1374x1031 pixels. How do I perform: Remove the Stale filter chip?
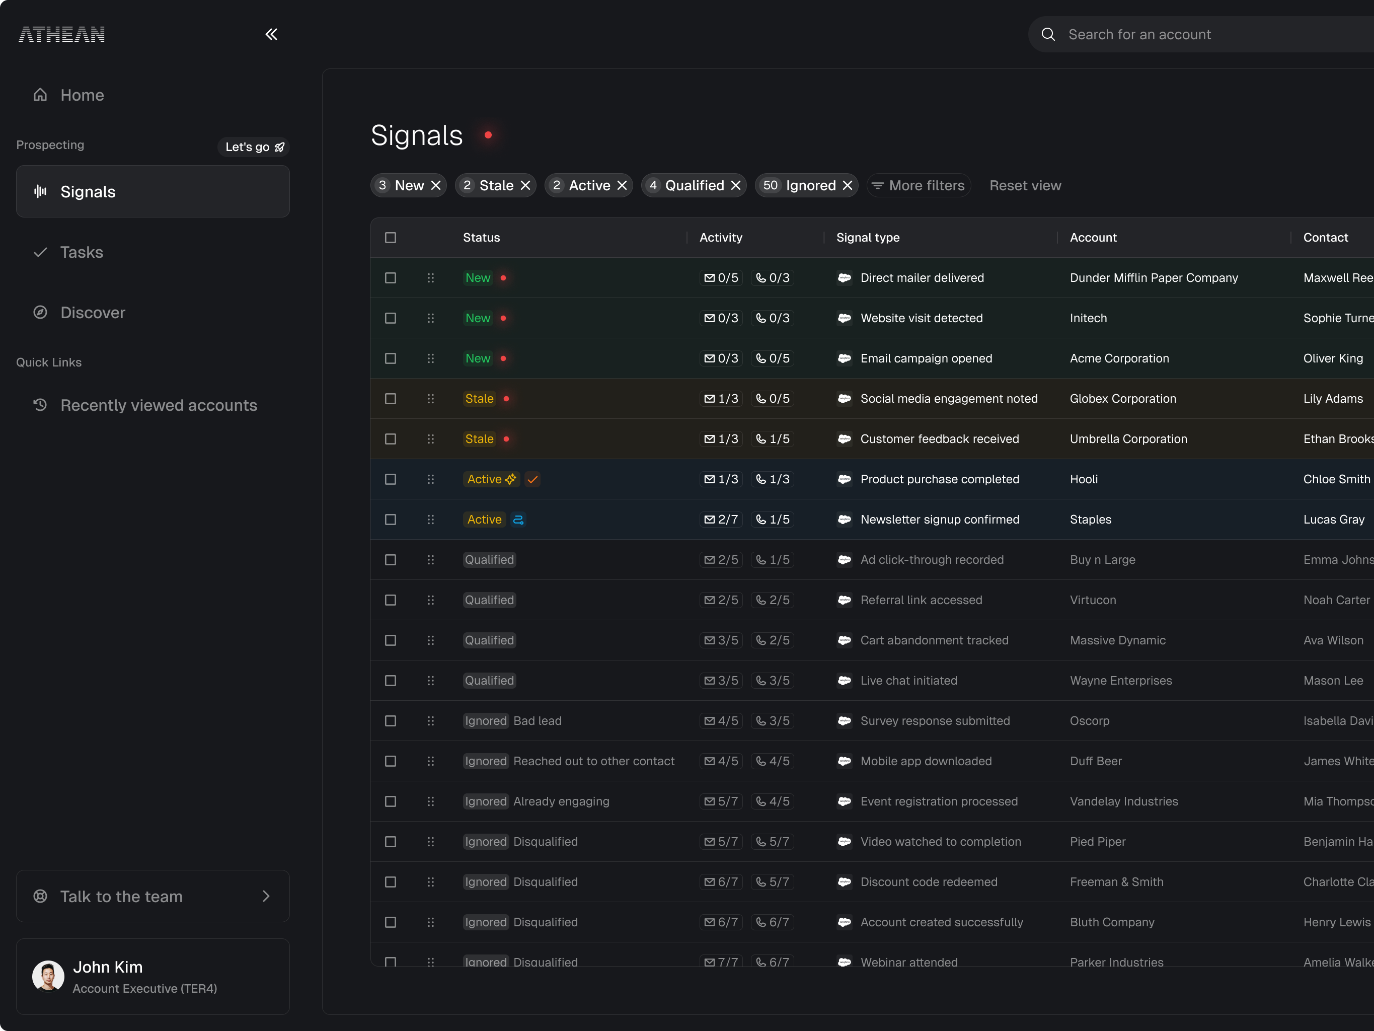tap(525, 186)
